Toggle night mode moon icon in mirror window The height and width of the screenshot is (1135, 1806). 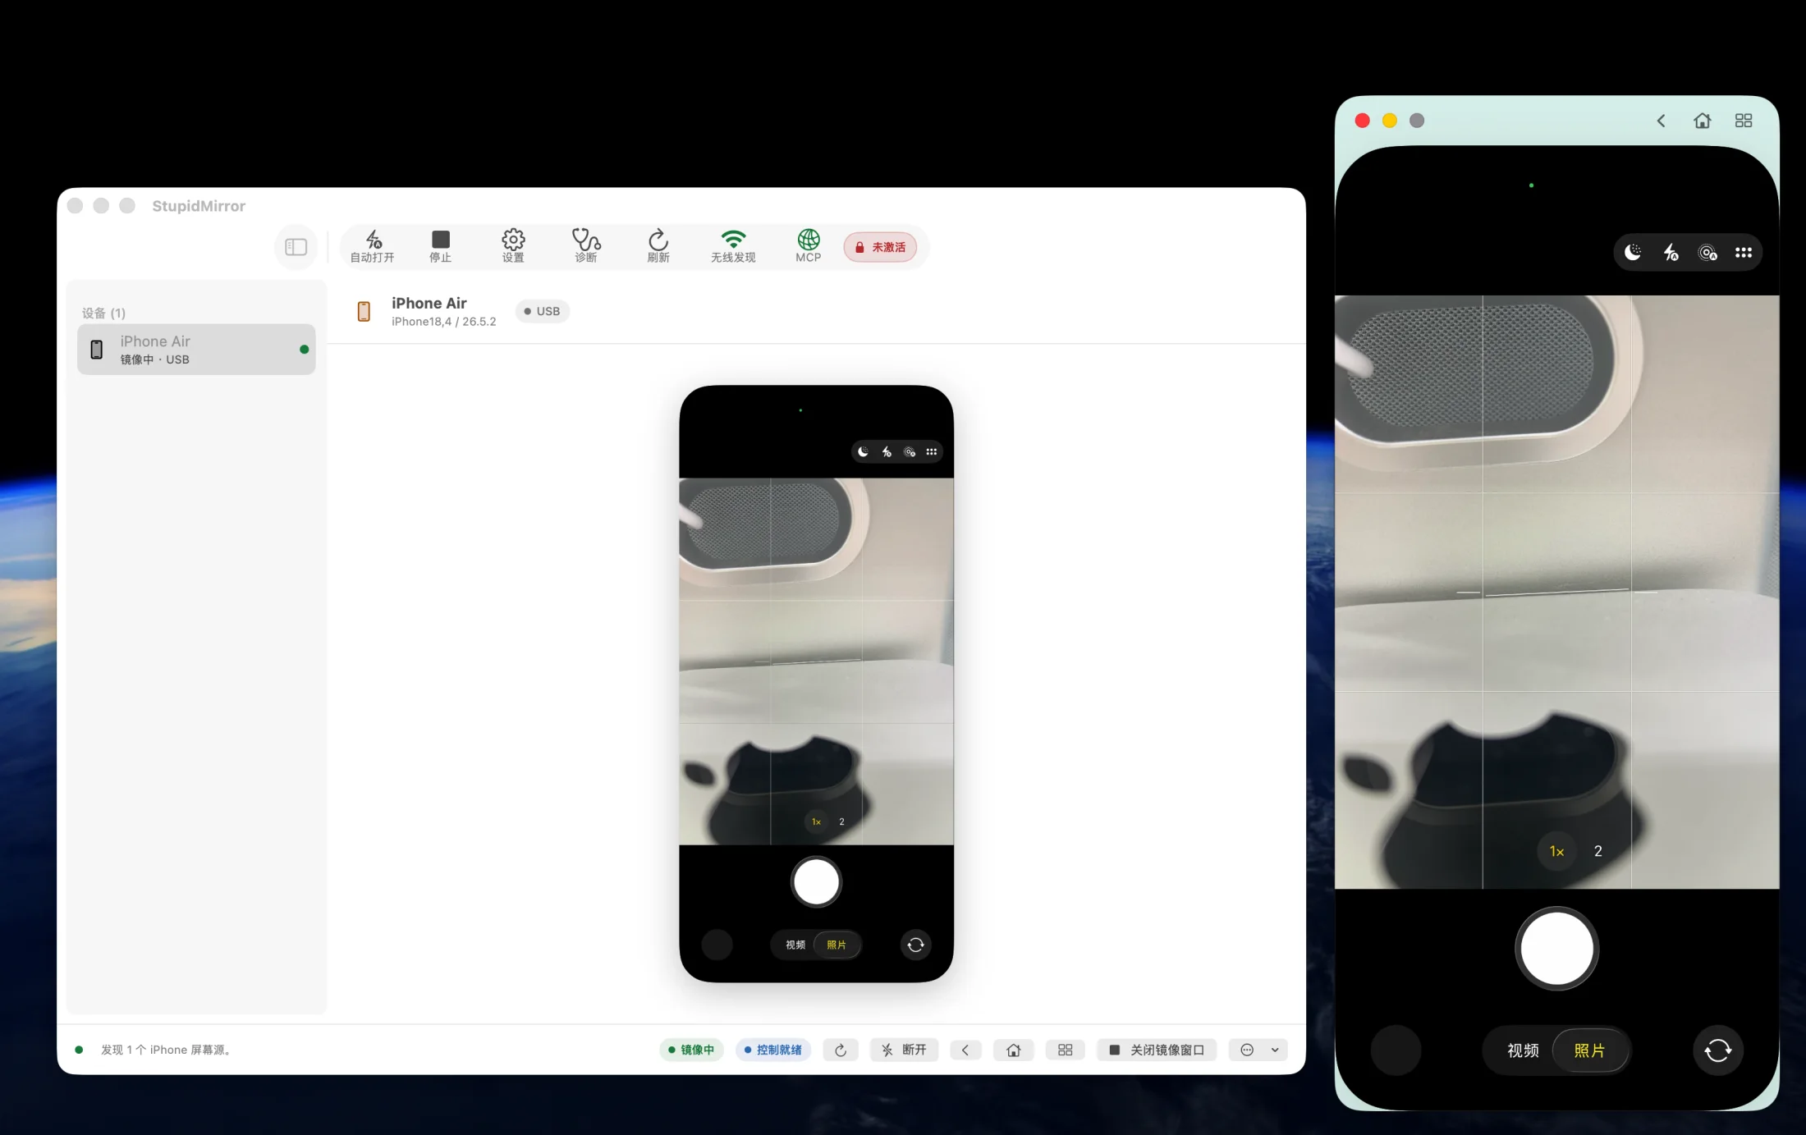pos(1633,253)
